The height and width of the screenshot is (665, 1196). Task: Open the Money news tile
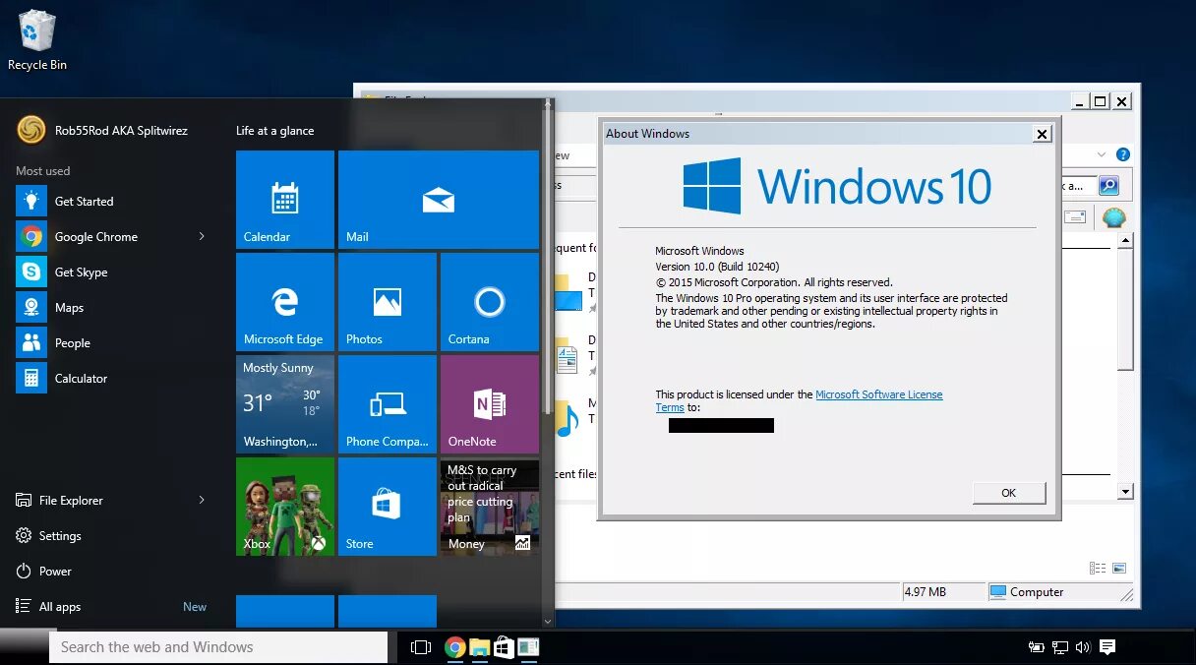(490, 507)
